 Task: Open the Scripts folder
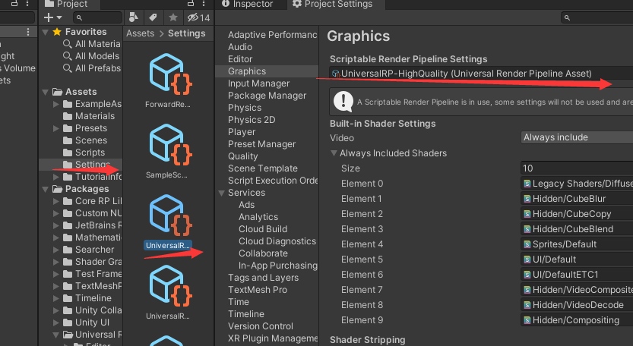coord(84,153)
